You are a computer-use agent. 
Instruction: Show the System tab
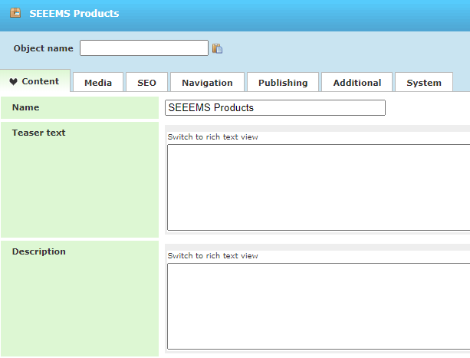[424, 82]
